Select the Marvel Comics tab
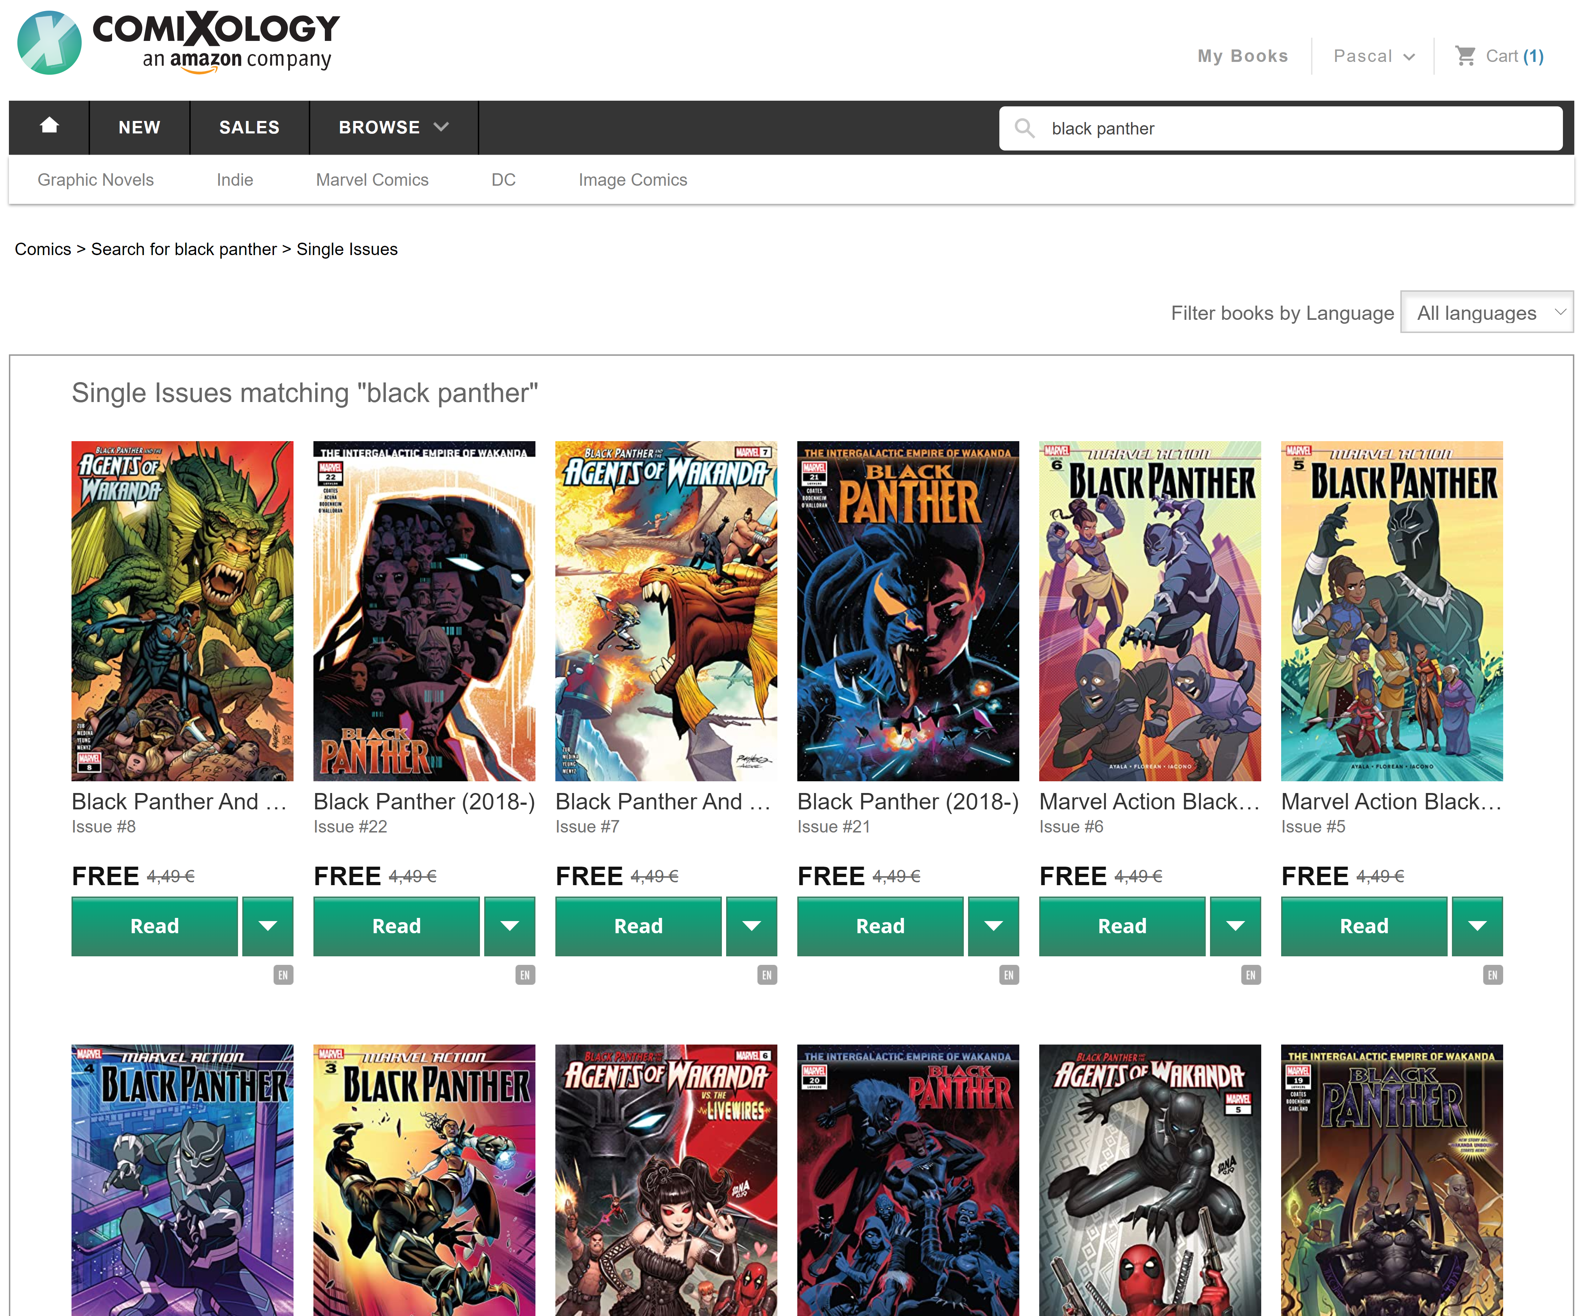 (x=372, y=180)
